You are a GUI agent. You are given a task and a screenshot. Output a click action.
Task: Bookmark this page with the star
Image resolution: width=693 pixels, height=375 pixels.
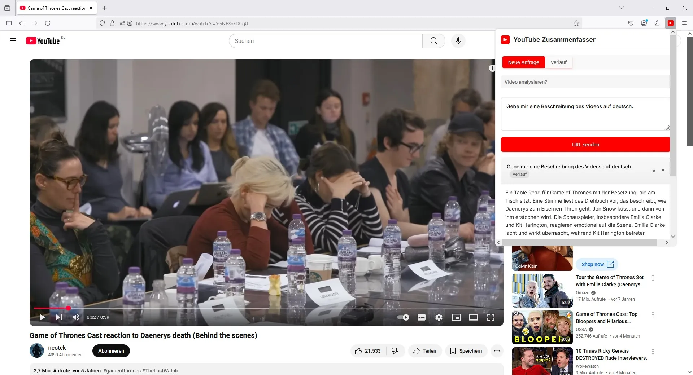[x=576, y=23]
